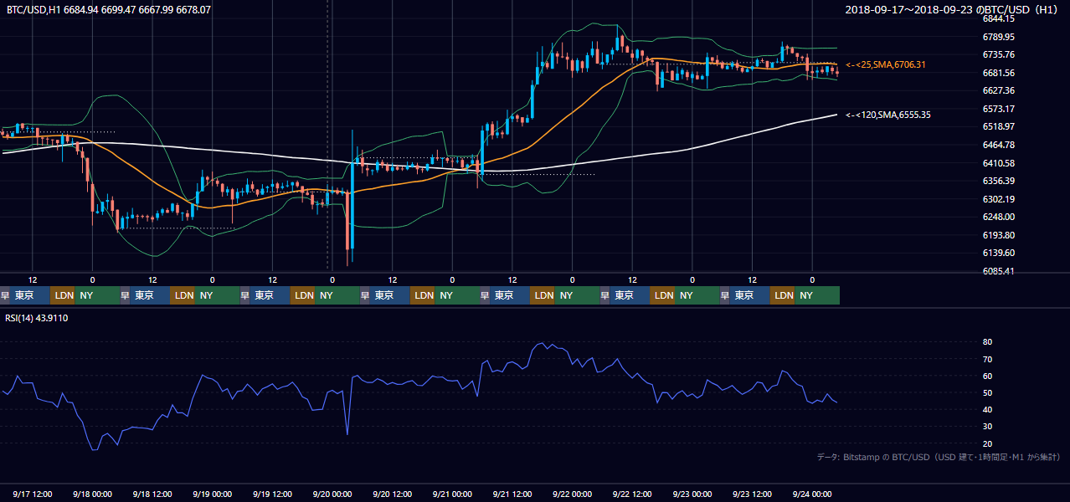Click the 6464.78 price axis label
The width and height of the screenshot is (1070, 502).
[x=999, y=145]
